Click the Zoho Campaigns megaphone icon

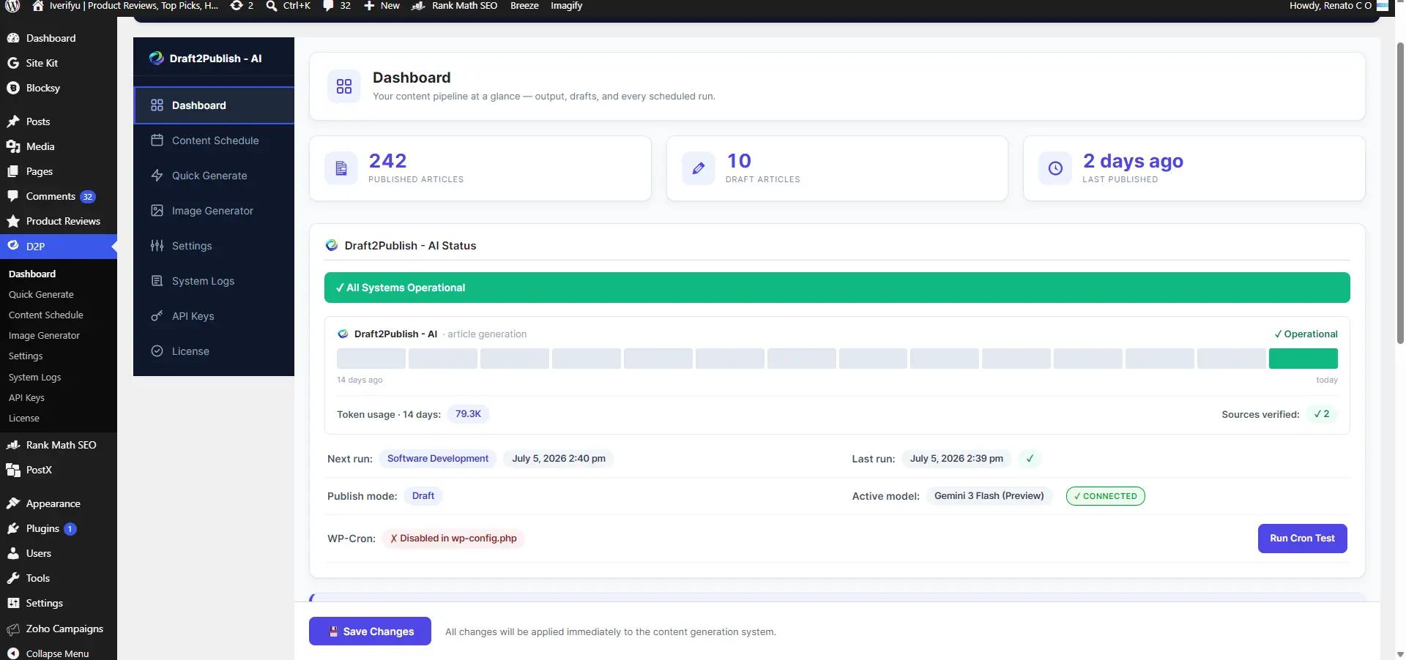(13, 629)
